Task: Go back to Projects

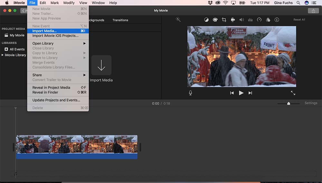Action: point(24,11)
